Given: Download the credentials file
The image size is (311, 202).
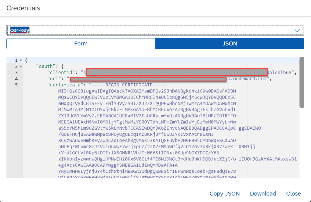Looking at the screenshot, I should click(x=263, y=194).
